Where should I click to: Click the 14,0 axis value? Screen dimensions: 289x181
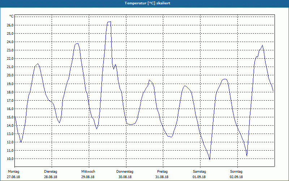pyautogui.click(x=10, y=125)
